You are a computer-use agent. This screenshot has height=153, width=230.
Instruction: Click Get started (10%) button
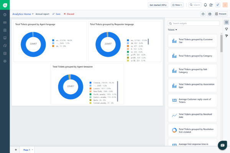point(158,5)
